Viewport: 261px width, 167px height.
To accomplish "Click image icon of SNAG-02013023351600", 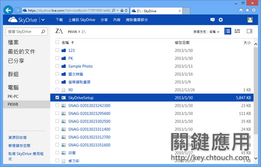I will point(64,145).
